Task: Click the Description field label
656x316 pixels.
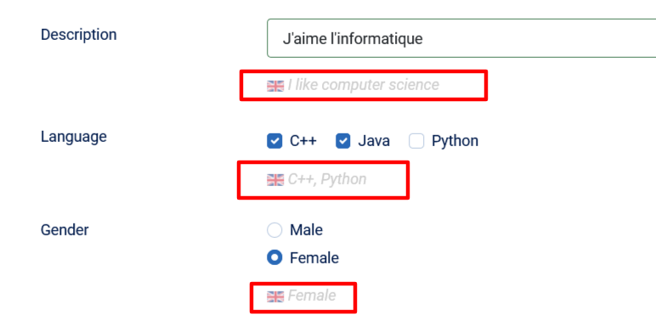Action: 79,35
